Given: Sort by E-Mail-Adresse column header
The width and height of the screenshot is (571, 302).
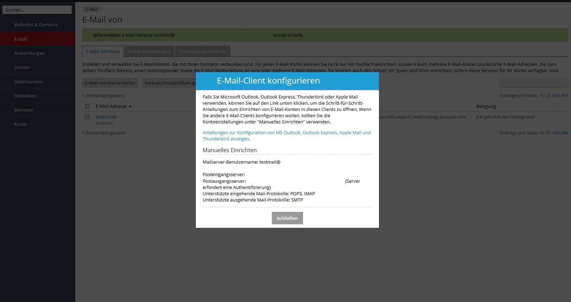Looking at the screenshot, I should click(113, 106).
